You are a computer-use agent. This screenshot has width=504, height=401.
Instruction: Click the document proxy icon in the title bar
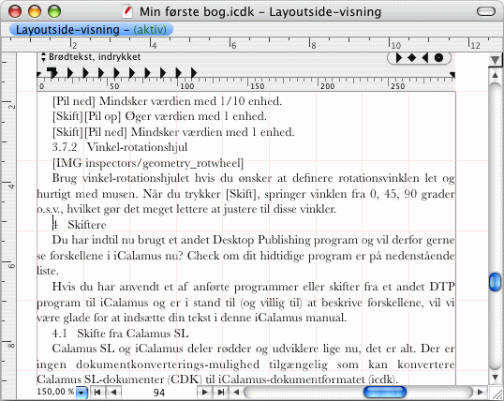point(127,12)
